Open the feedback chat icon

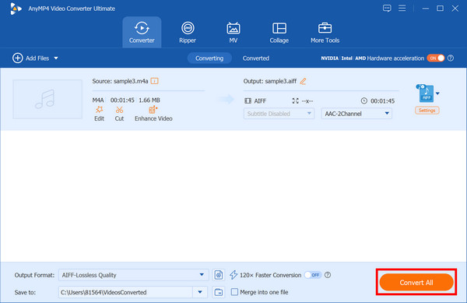387,9
